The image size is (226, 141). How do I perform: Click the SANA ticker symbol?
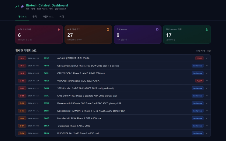coord(47,88)
